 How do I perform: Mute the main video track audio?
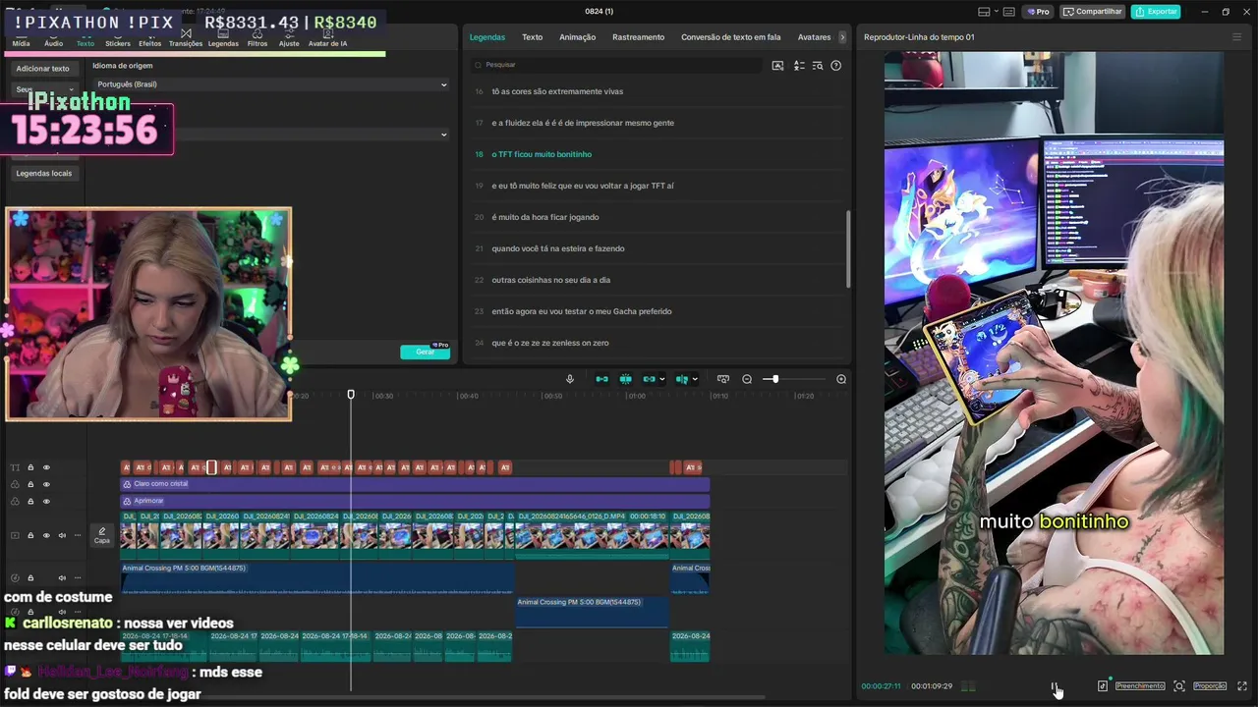pyautogui.click(x=62, y=535)
